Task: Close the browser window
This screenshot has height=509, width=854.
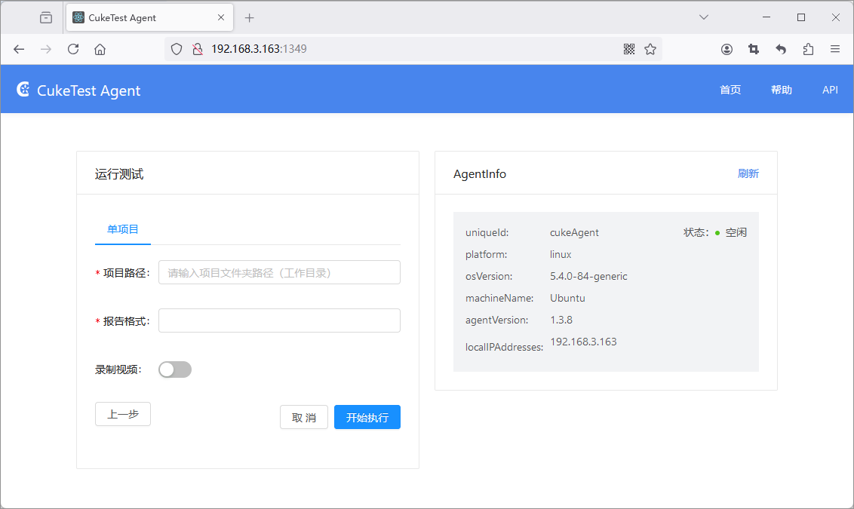Action: pos(836,17)
